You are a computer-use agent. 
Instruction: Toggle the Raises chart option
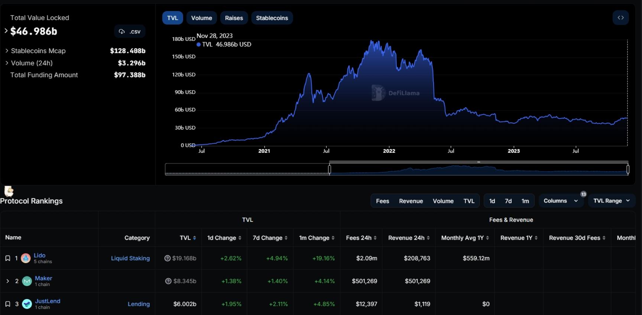coord(234,18)
